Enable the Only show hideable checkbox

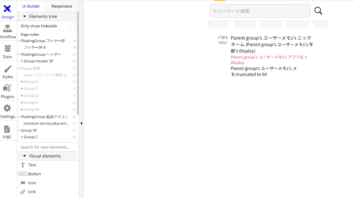pyautogui.click(x=72, y=26)
